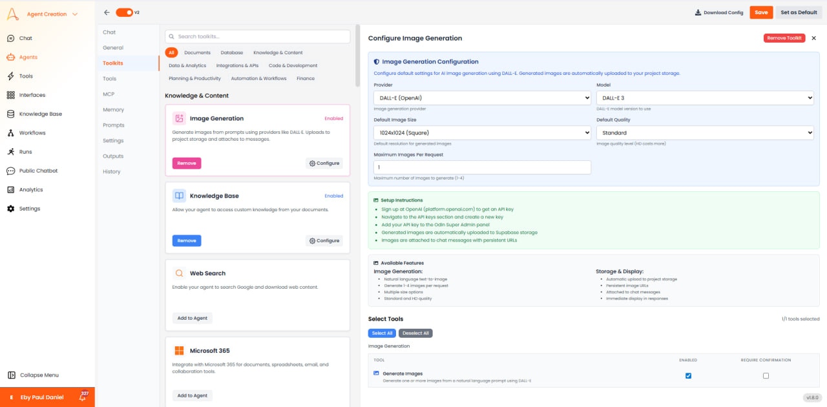
Task: Click the Image Generation card icon
Action: point(178,118)
